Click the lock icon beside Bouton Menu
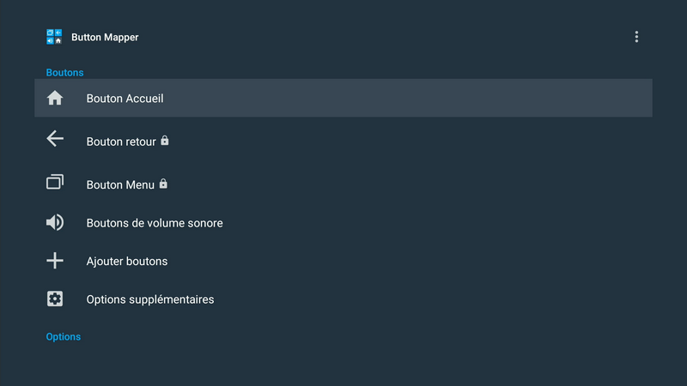This screenshot has height=386, width=687. coord(163,184)
